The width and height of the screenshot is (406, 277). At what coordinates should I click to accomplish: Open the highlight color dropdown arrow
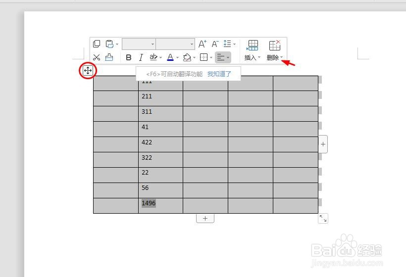pyautogui.click(x=161, y=57)
